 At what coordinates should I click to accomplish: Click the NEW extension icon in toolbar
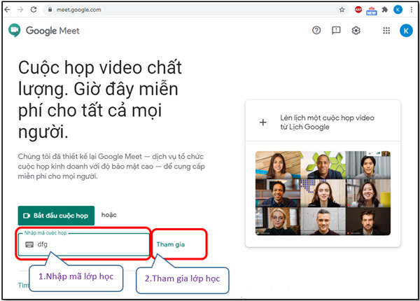(371, 10)
